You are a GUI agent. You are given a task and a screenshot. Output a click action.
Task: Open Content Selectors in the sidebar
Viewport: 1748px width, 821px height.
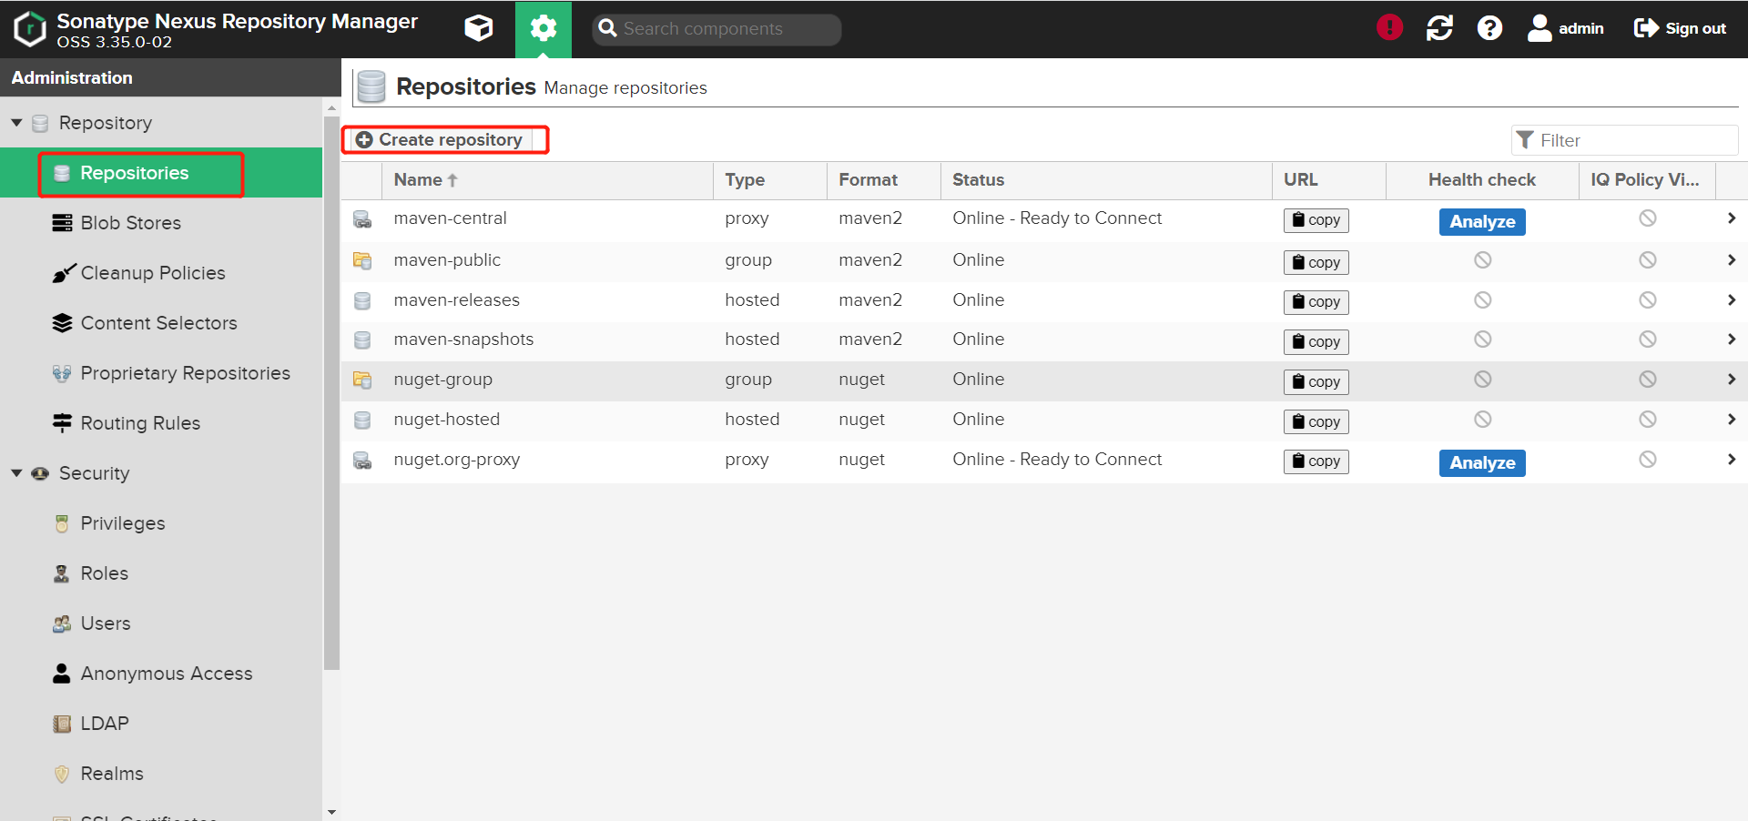click(x=161, y=323)
